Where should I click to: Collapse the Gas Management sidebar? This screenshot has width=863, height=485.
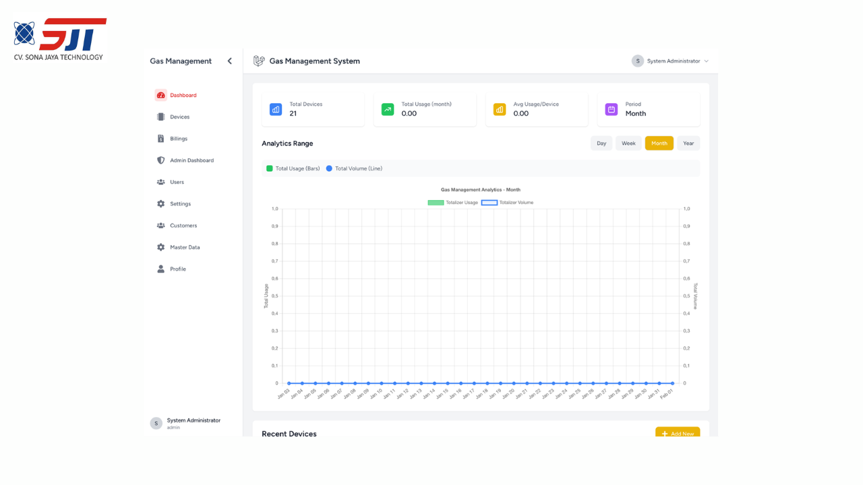[229, 61]
